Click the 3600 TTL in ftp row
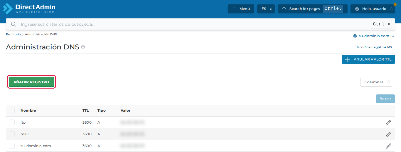 coord(87,122)
